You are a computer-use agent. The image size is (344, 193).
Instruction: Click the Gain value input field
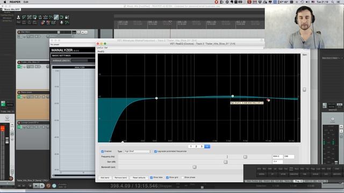(277, 162)
